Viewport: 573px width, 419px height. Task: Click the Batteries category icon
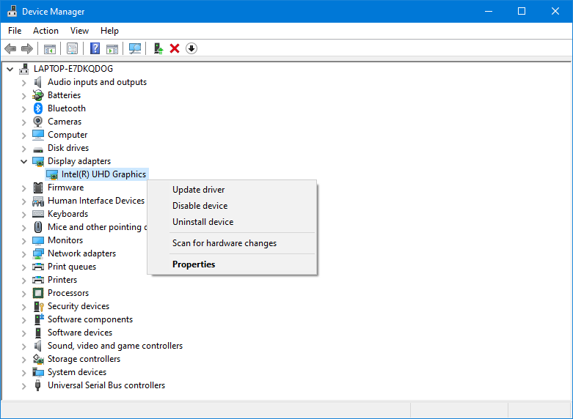point(38,95)
